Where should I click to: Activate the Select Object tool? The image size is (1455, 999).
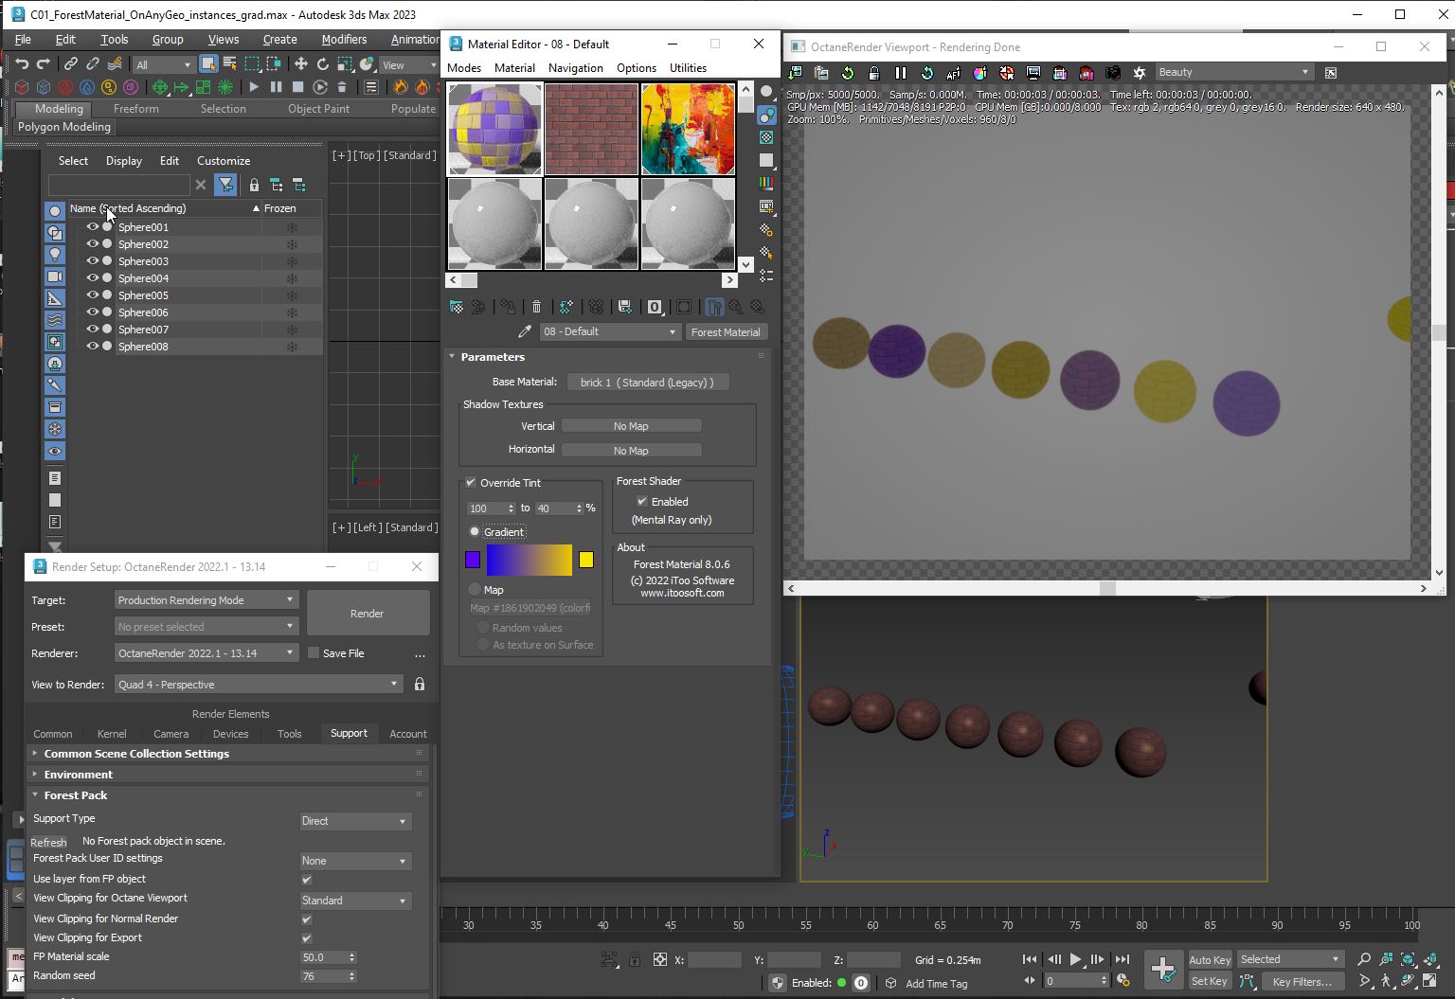click(x=207, y=64)
